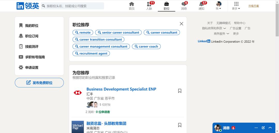279x133 pixels.
Task: Open 技能测评 clipboard item
Action: pyautogui.click(x=29, y=47)
